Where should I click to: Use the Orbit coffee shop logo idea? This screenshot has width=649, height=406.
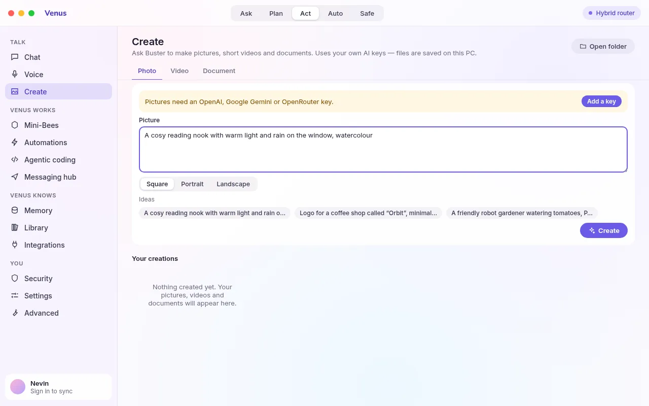(368, 213)
